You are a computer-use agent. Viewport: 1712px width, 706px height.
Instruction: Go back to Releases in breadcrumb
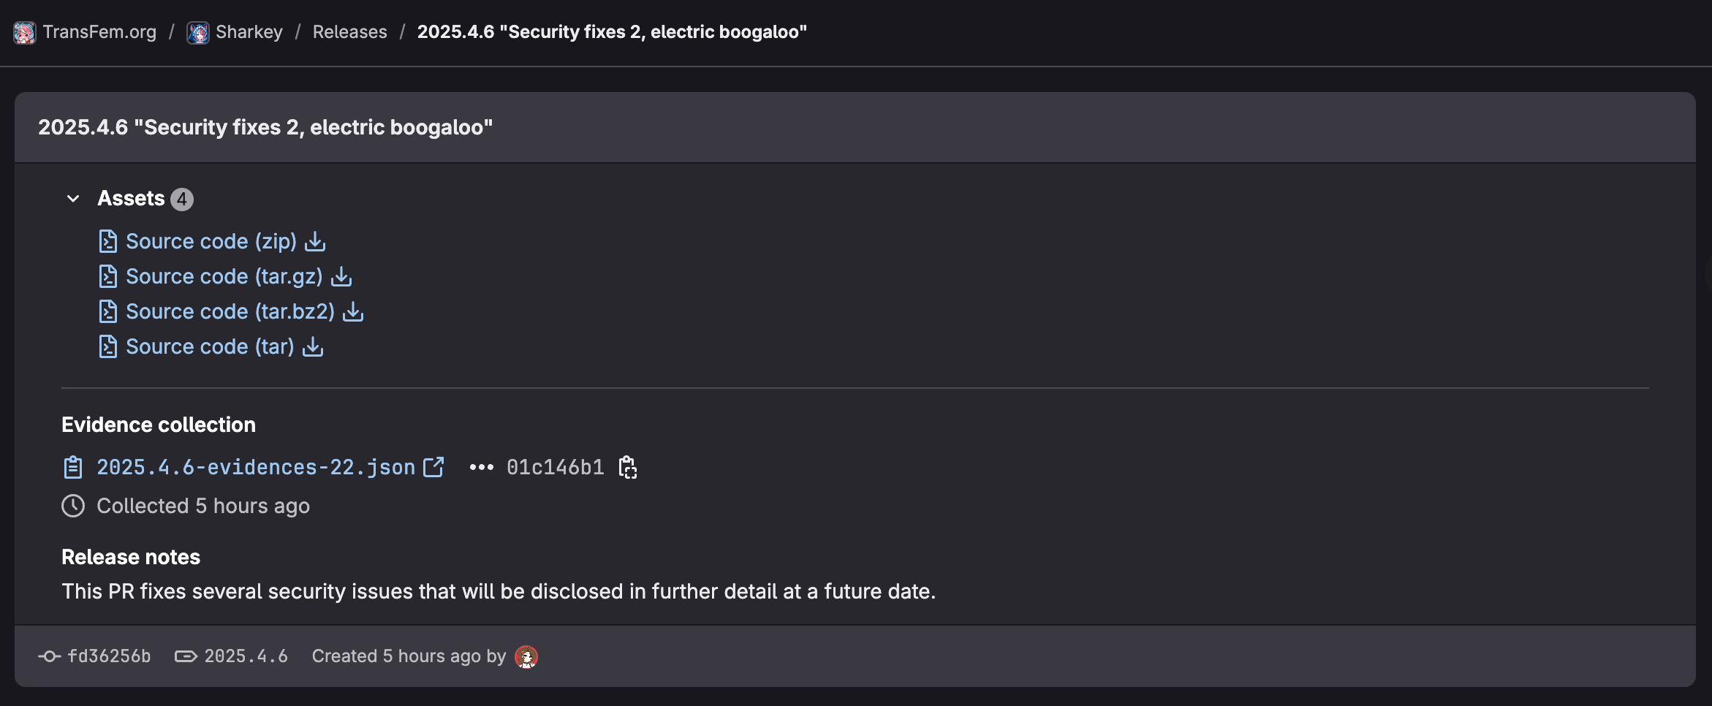click(x=349, y=32)
